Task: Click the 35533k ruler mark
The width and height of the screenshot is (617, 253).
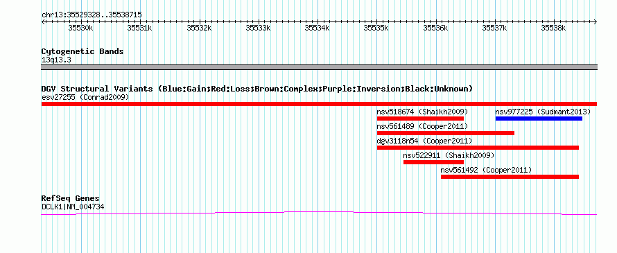Action: (x=258, y=28)
